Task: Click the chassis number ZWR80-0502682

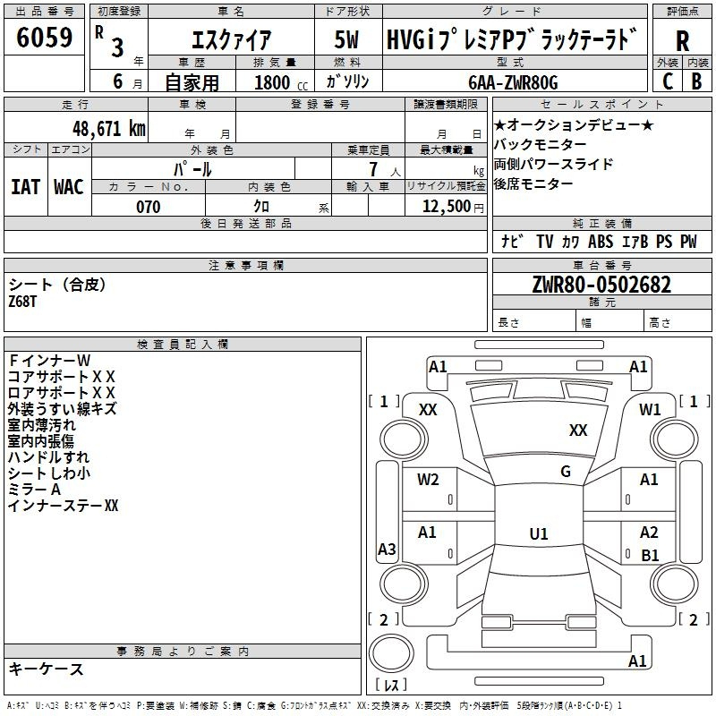Action: coord(601,285)
